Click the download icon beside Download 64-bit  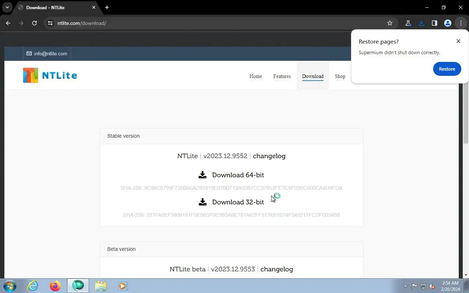pyautogui.click(x=202, y=175)
